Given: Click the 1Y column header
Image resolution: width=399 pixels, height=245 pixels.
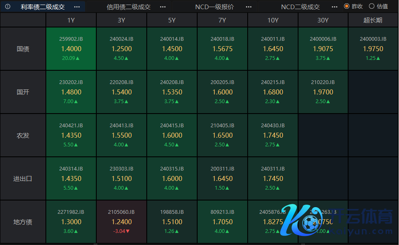Looking at the screenshot, I should point(71,20).
